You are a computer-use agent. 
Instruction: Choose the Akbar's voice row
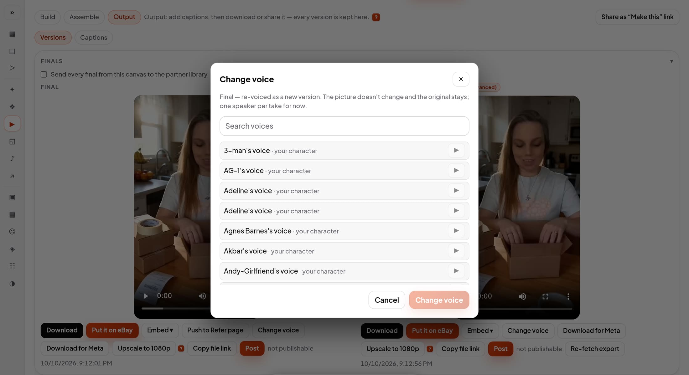point(344,251)
